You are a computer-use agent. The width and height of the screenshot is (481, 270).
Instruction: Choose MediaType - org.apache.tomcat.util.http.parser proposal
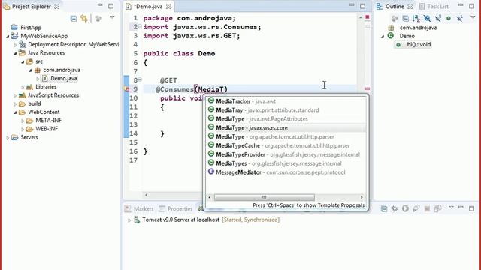point(286,136)
